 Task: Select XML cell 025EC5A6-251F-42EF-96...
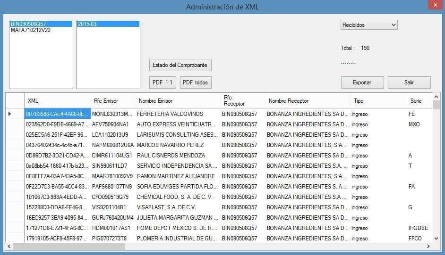click(x=57, y=135)
